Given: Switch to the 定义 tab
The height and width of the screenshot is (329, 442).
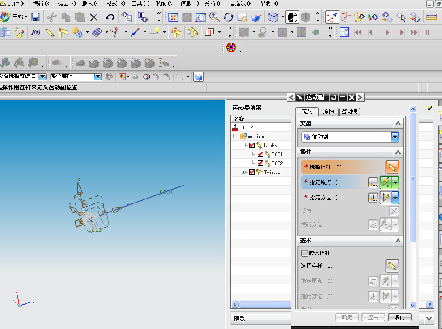Looking at the screenshot, I should point(307,112).
